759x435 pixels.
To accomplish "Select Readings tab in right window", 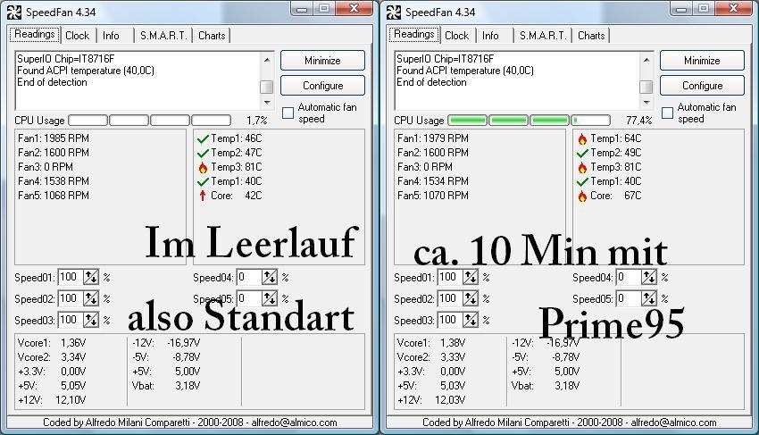I will coord(413,35).
